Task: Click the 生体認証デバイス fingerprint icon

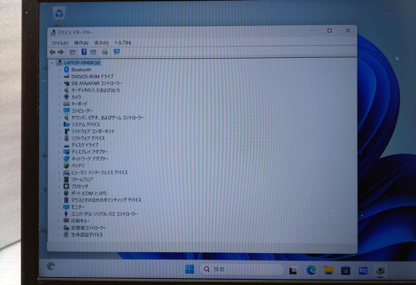Action: [x=67, y=235]
